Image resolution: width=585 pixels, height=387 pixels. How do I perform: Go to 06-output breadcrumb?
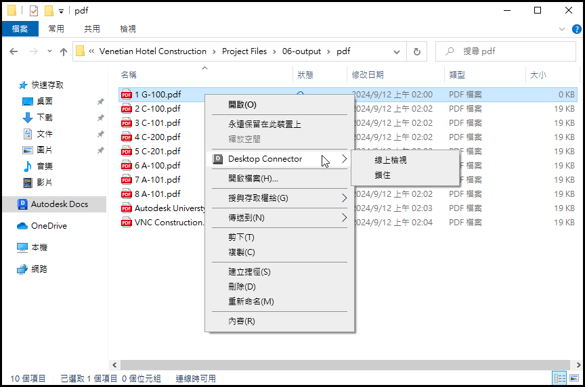tap(301, 51)
